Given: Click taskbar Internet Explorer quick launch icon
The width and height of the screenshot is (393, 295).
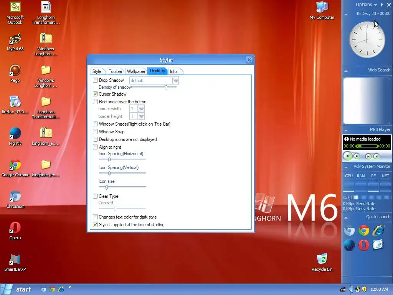Looking at the screenshot, I should (61, 289).
